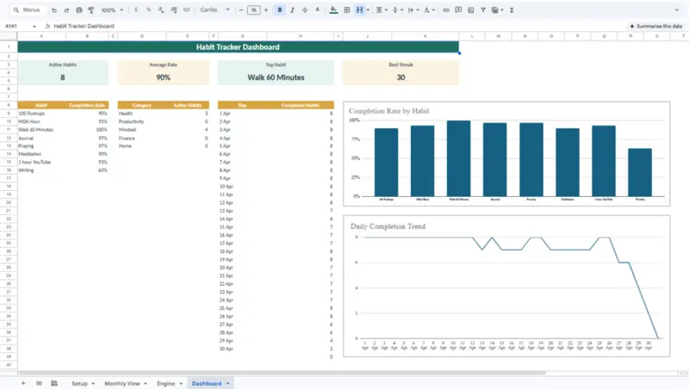The height and width of the screenshot is (389, 689).
Task: Click the Insert comment icon
Action: point(458,10)
